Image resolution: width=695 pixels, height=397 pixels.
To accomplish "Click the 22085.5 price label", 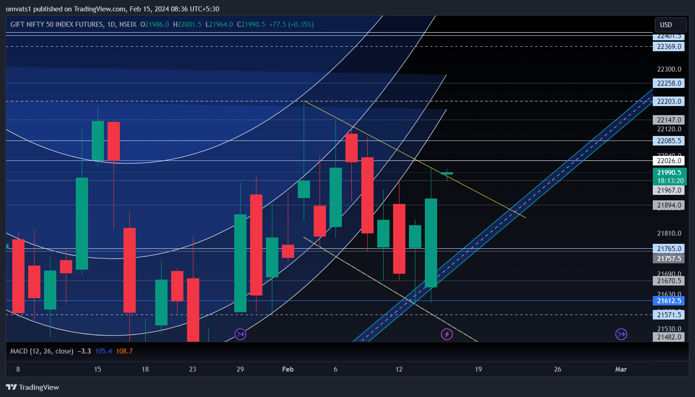I will pos(669,141).
